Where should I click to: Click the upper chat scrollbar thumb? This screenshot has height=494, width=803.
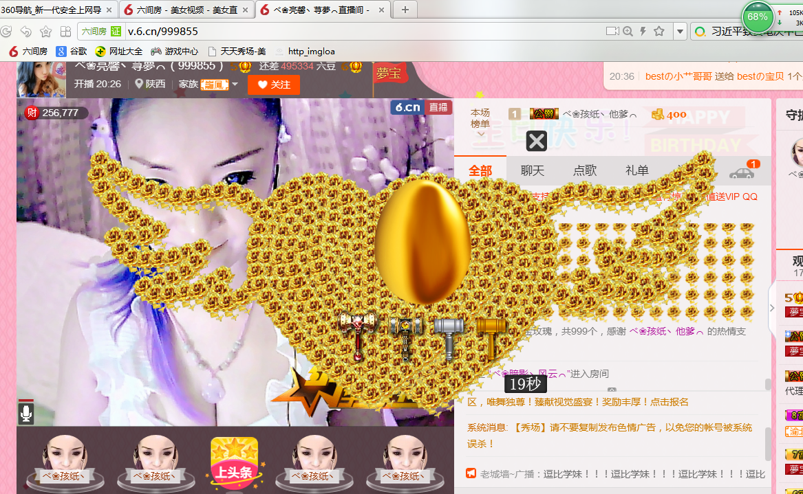[768, 385]
